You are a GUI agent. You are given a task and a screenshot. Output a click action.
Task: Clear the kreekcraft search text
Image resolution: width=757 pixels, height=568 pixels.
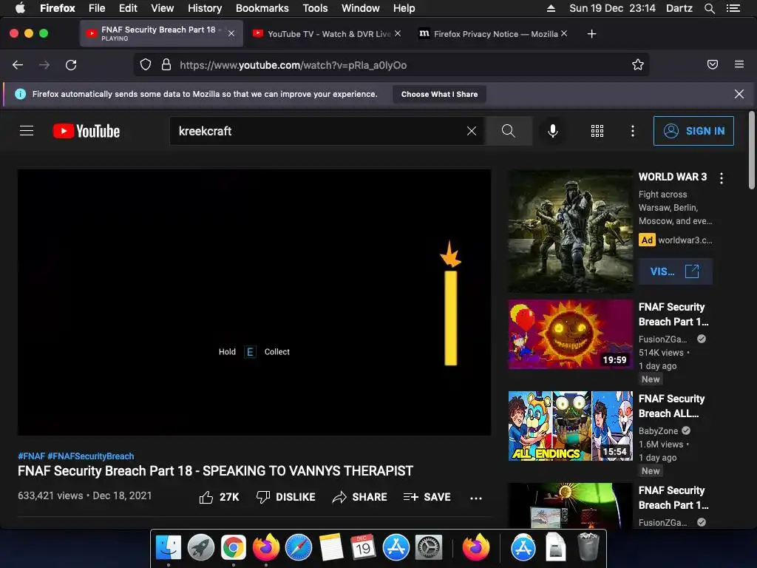(472, 131)
